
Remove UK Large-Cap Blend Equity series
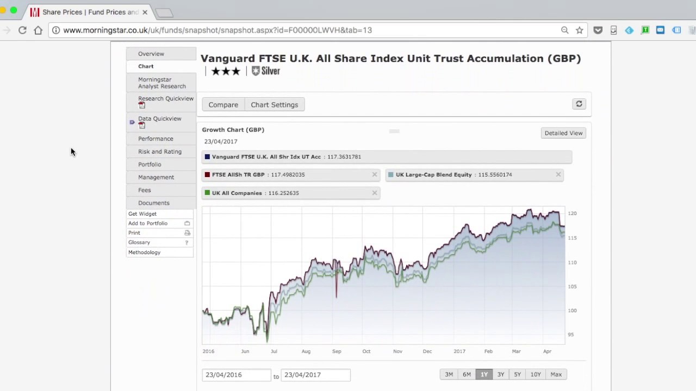(x=558, y=175)
